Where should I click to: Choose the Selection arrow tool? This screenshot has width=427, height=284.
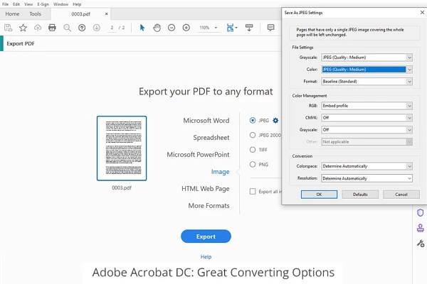[x=142, y=28]
